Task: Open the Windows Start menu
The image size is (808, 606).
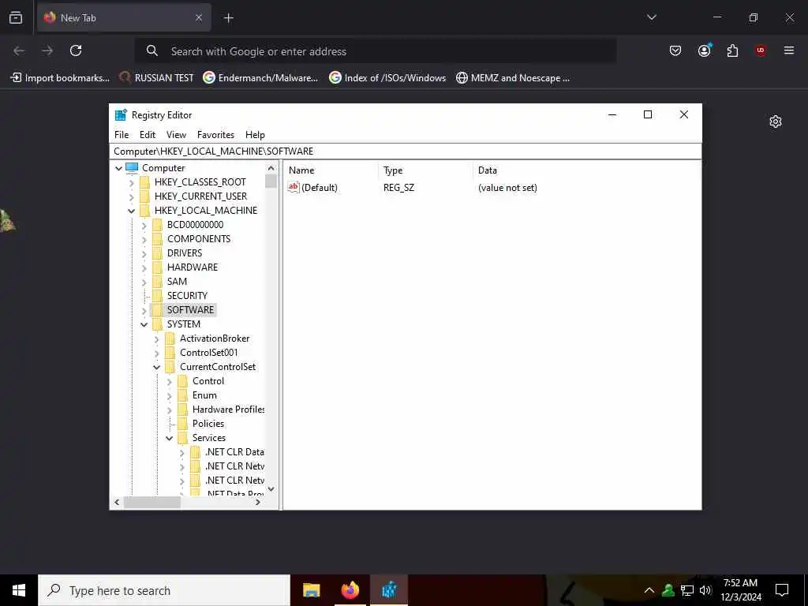Action: coord(19,590)
